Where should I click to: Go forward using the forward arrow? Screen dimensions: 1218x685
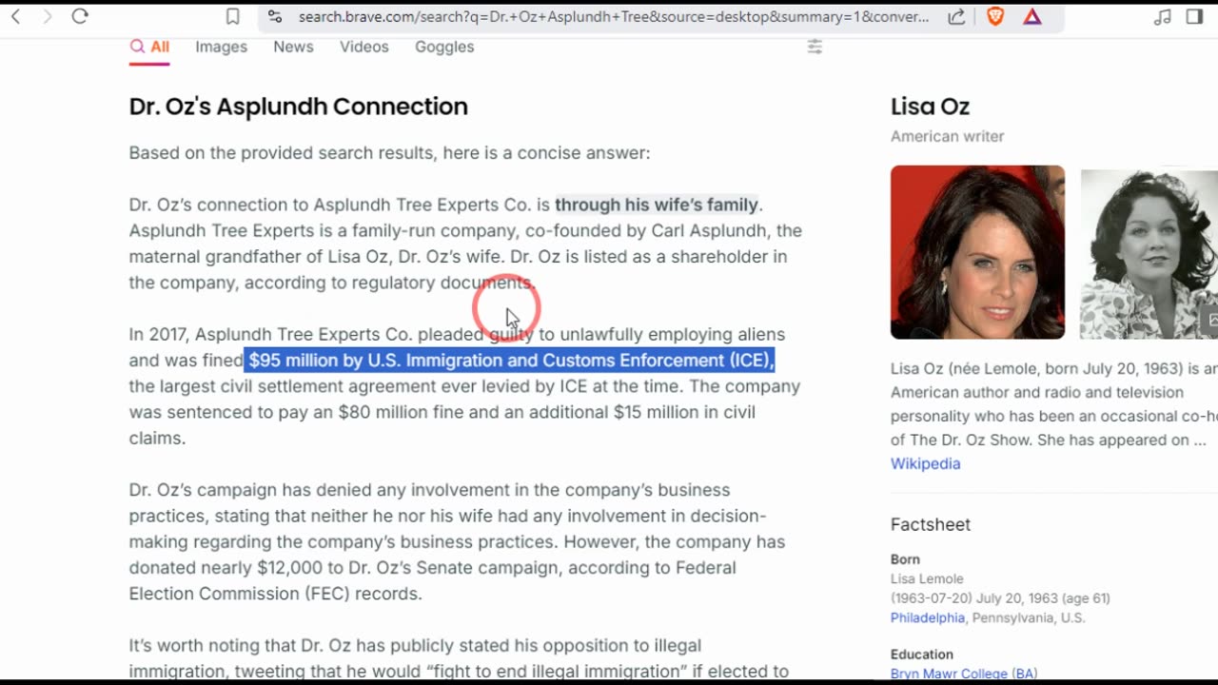[47, 16]
